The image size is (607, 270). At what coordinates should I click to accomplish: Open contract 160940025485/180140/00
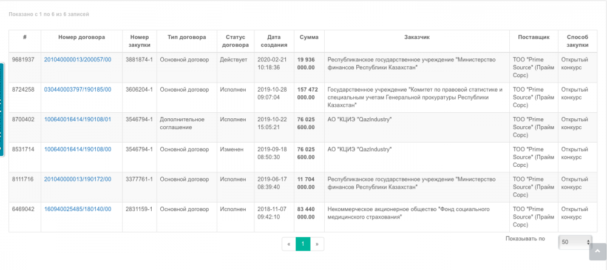pos(78,209)
